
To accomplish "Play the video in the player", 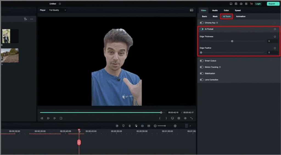I will pos(55,118).
